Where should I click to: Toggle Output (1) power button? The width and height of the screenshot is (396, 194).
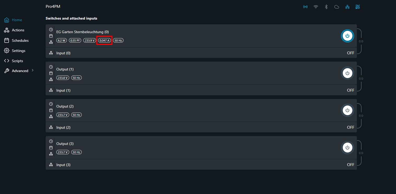coord(347,73)
